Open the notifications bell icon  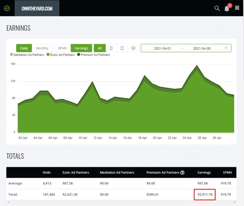click(x=227, y=8)
